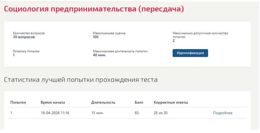This screenshot has height=133, width=260.
Task: Click the 40 мин. maximum duration value
Action: (x=99, y=55)
